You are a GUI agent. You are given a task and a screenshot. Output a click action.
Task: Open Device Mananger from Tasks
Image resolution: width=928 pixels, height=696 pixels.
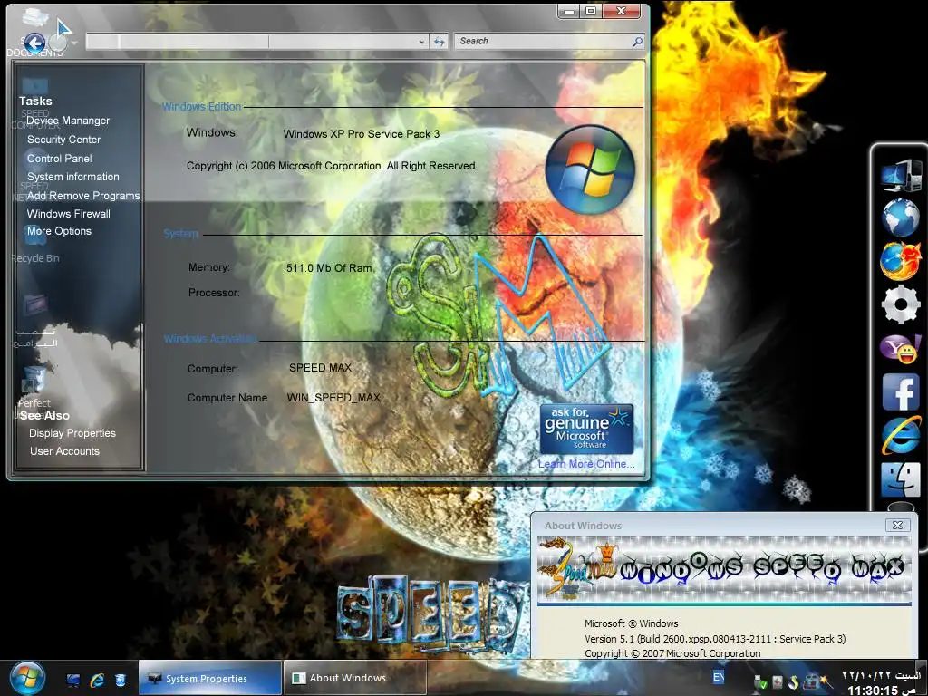coord(68,121)
